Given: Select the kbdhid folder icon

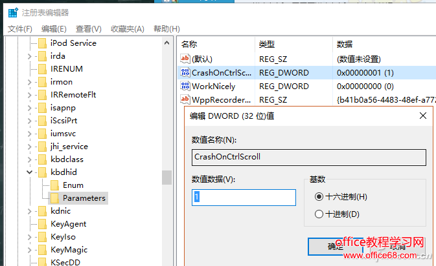Looking at the screenshot, I should click(42, 172).
